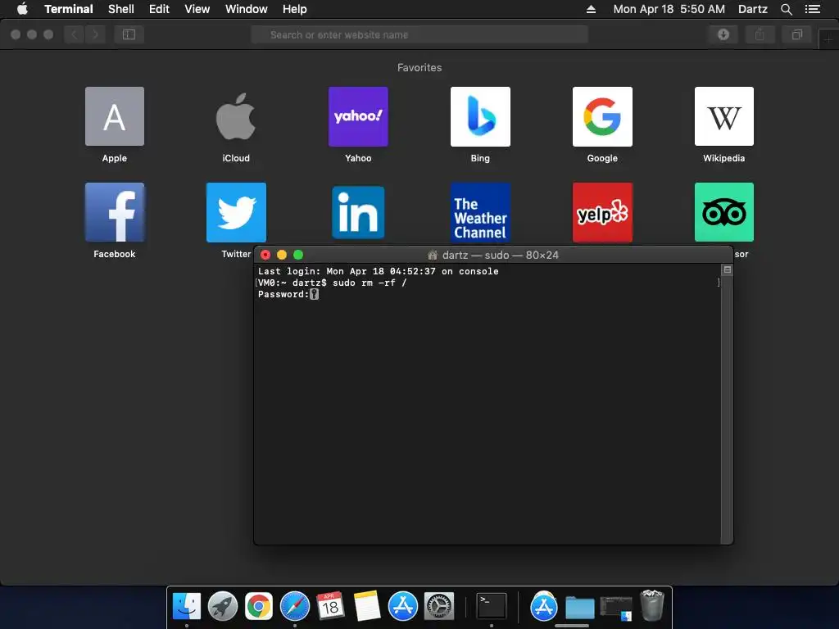
Task: Open the blue folder stack in the Dock
Action: click(580, 608)
